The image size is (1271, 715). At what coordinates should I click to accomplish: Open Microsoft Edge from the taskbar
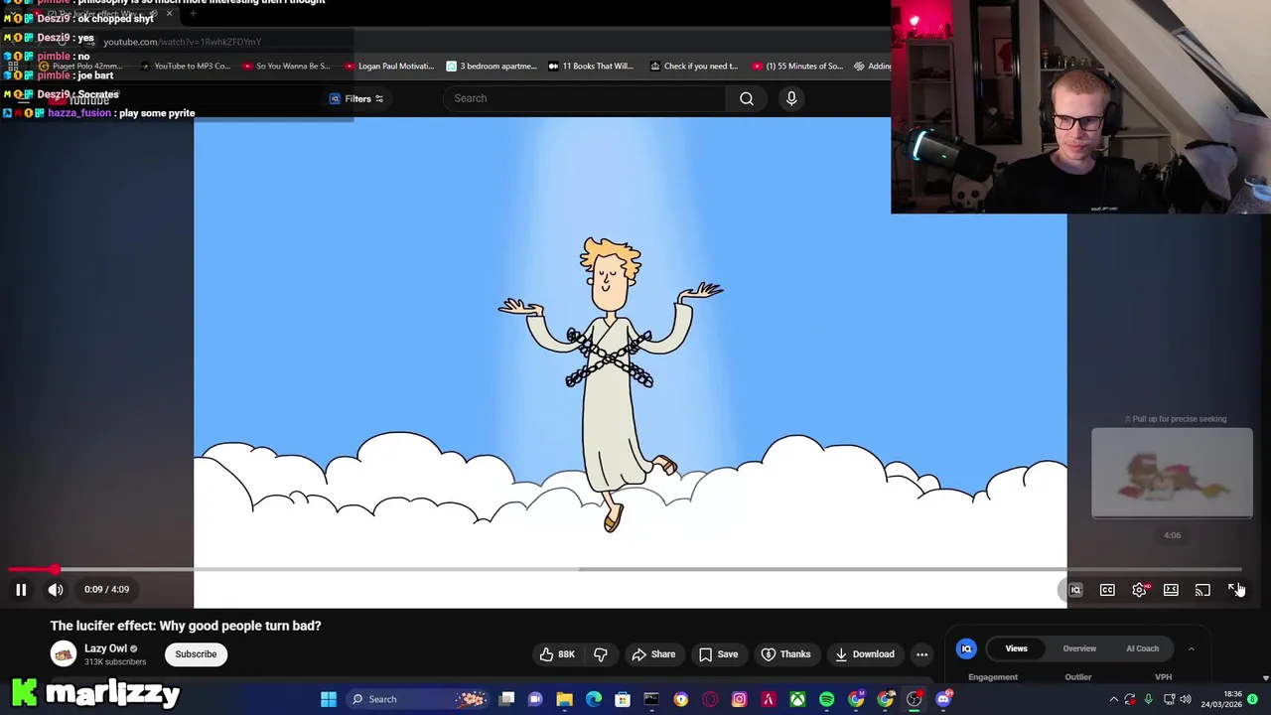593,699
